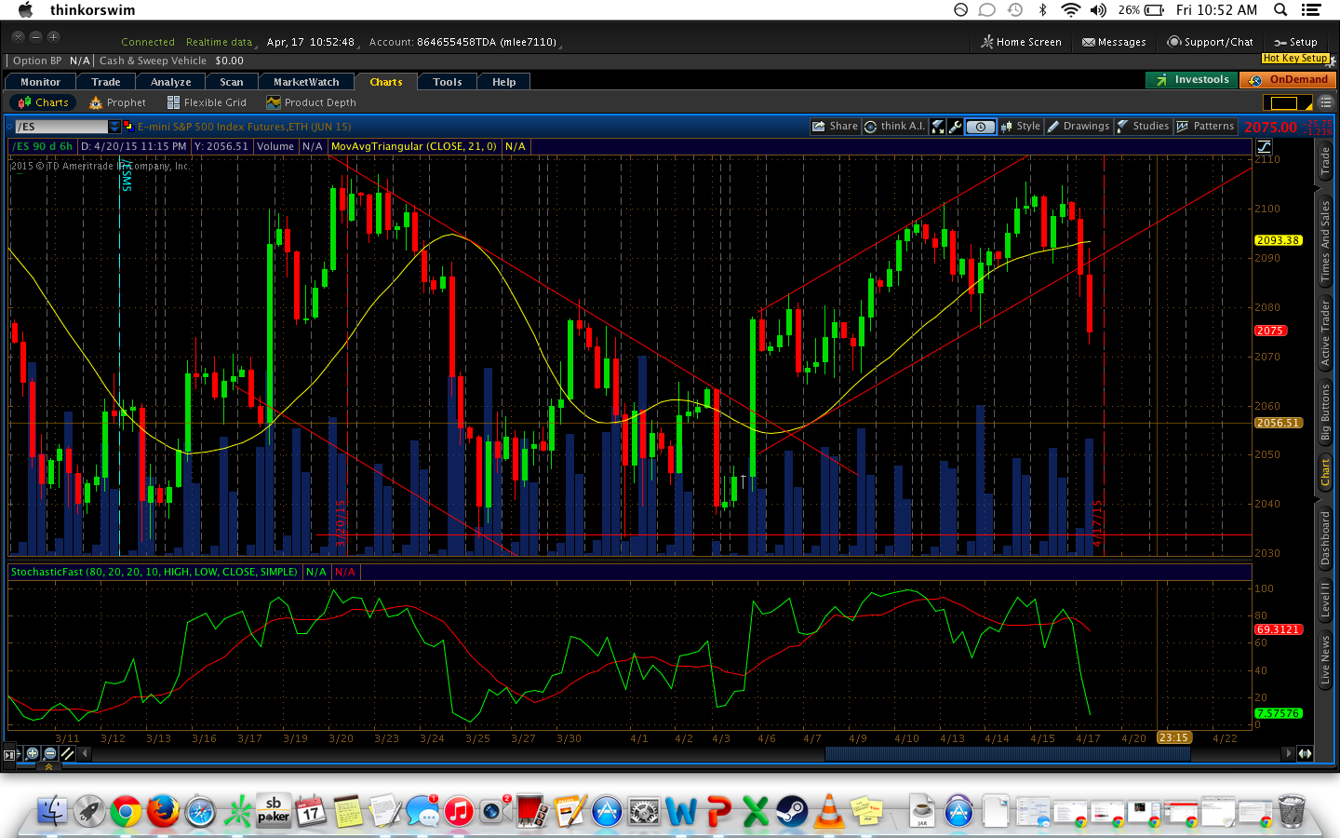The image size is (1340, 838).
Task: Open VLC from the Dock
Action: tap(828, 812)
